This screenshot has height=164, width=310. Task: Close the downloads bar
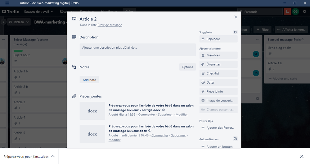(302, 156)
